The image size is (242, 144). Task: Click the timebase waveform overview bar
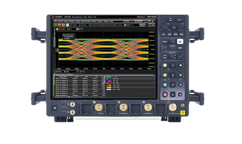point(102,25)
